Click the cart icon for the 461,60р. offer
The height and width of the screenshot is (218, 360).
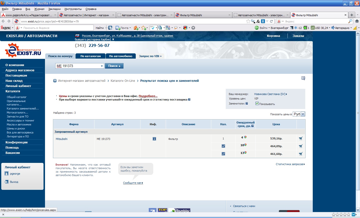tap(300, 154)
